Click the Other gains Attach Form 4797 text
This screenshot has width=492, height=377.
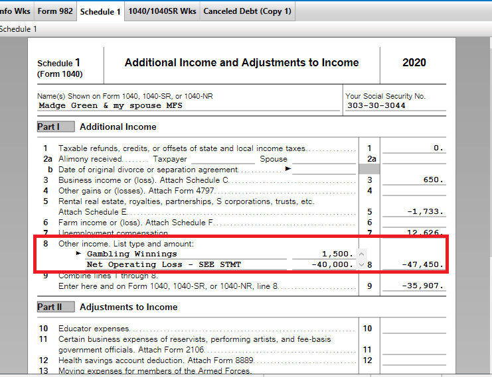pos(136,191)
